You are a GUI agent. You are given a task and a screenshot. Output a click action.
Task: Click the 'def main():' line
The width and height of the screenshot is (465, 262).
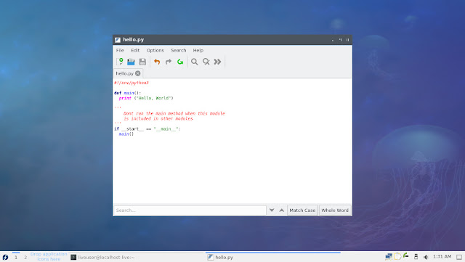[x=128, y=93]
